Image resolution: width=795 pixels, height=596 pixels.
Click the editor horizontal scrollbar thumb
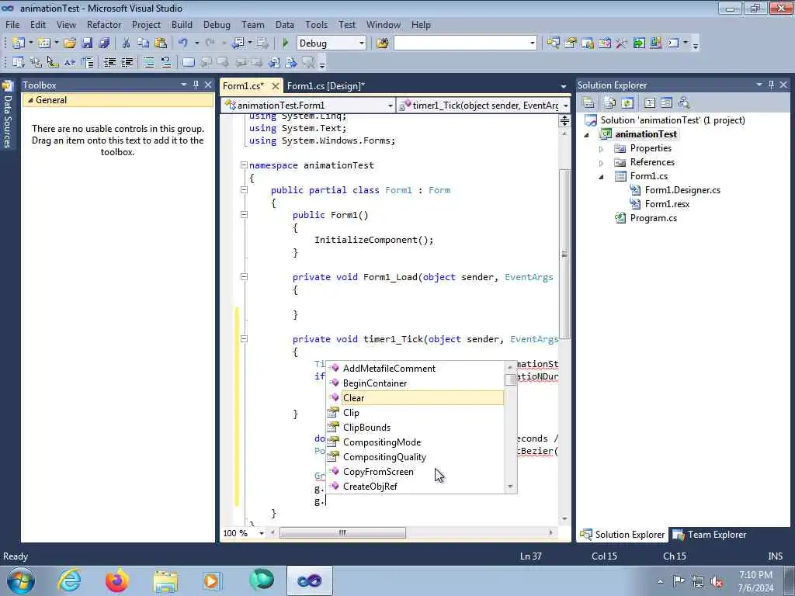tap(342, 533)
